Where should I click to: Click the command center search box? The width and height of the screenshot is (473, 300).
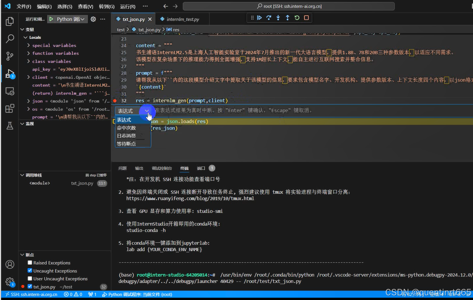click(289, 7)
